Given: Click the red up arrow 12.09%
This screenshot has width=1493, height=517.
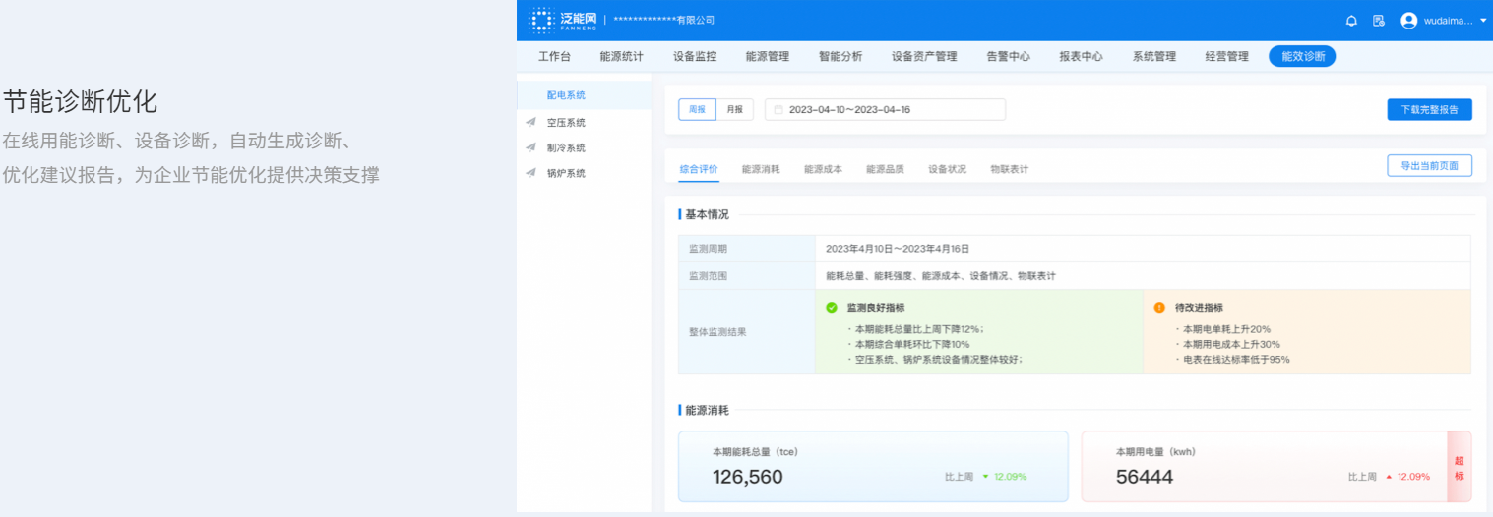Looking at the screenshot, I should coord(1389,477).
